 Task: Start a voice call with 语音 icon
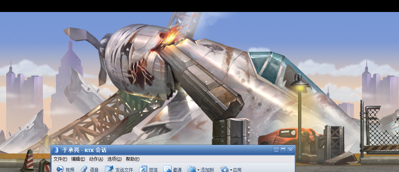[x=84, y=169]
